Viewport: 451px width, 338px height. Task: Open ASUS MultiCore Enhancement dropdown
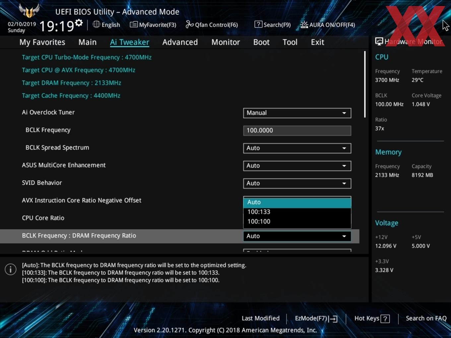coord(297,166)
